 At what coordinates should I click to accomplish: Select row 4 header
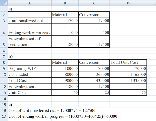coord(4,29)
